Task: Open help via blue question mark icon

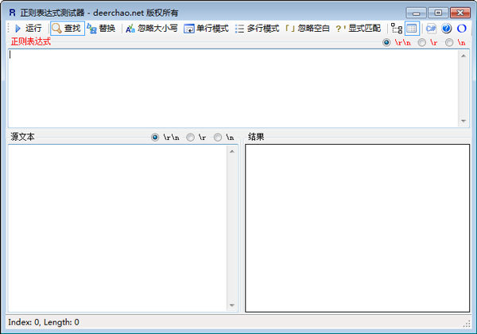Action: 446,29
